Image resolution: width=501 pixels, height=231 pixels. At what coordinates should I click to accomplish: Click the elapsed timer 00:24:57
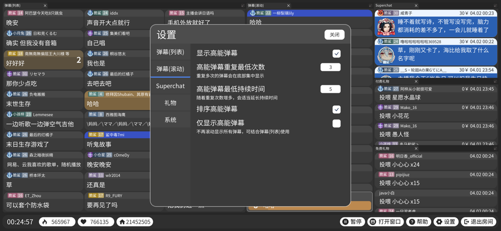(x=20, y=222)
